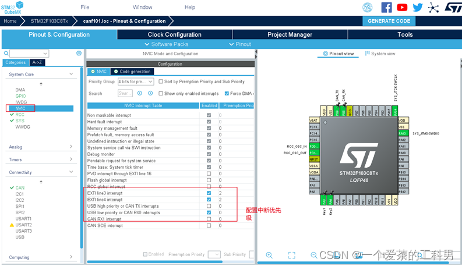Screen dimensions: 462x266
Task: Expand the Software Packs menu
Action: (167, 44)
